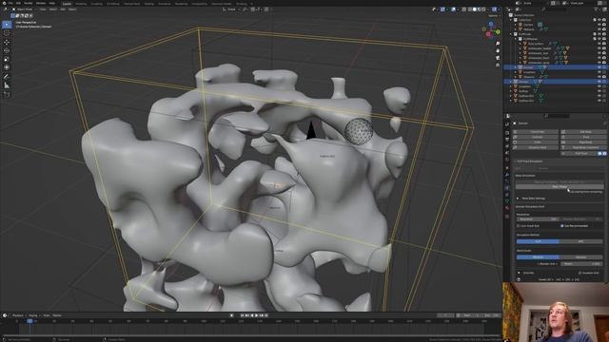Switch to the Shading workspace tab
This screenshot has height=342, width=609.
pyautogui.click(x=148, y=4)
